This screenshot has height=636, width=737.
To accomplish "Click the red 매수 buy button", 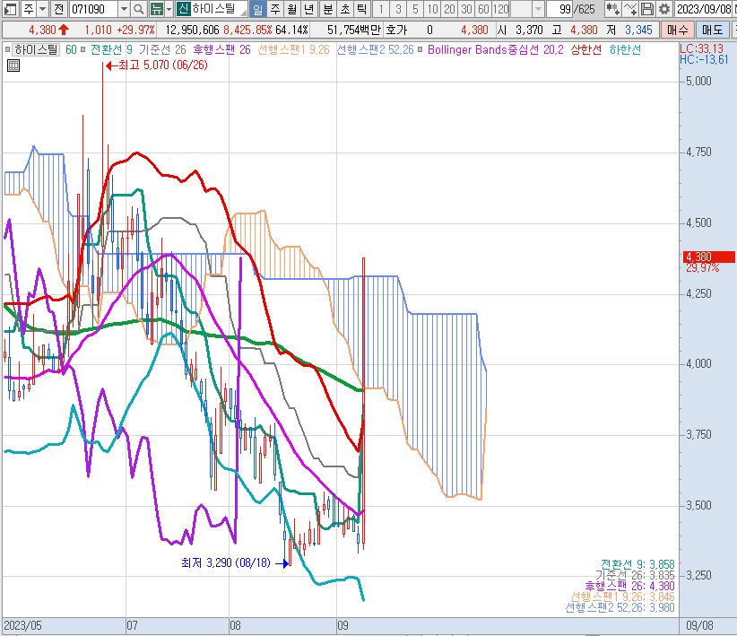I will 677,30.
